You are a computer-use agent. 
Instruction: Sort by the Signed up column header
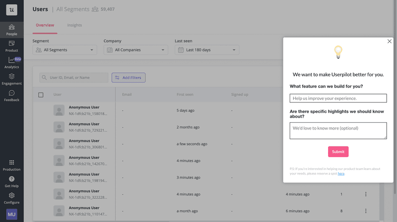coord(240,94)
